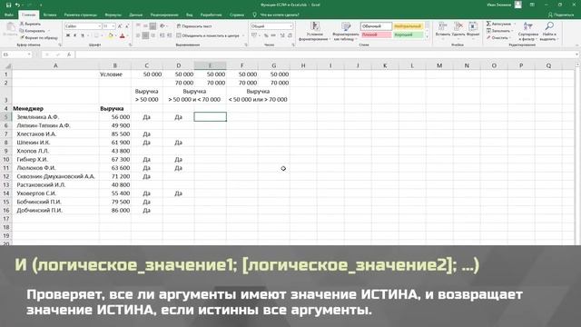Toggle bottom vertical alignment
Viewport: 581px width, 327px height.
tap(153, 26)
